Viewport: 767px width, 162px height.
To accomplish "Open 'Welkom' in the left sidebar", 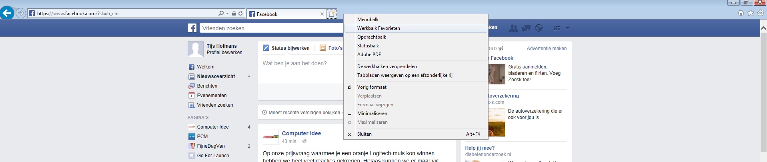I will click(205, 67).
